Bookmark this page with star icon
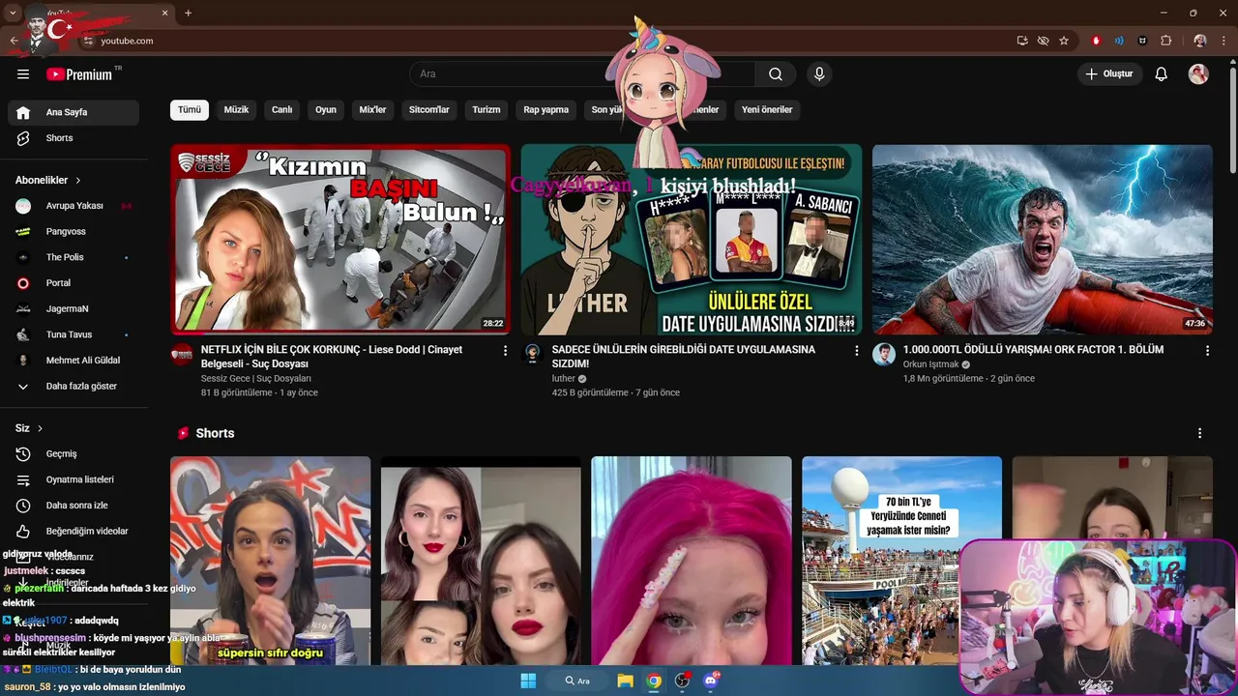The image size is (1238, 696). pyautogui.click(x=1064, y=41)
